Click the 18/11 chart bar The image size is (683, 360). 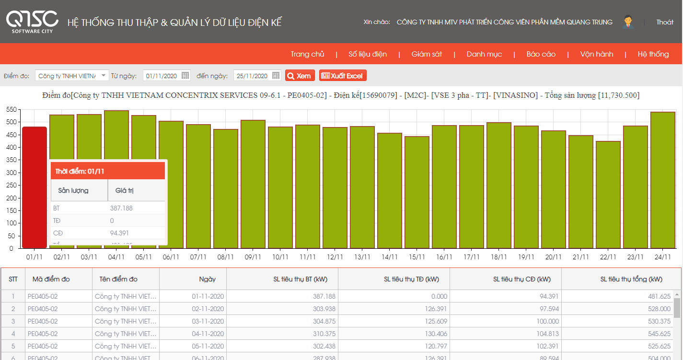click(x=499, y=186)
